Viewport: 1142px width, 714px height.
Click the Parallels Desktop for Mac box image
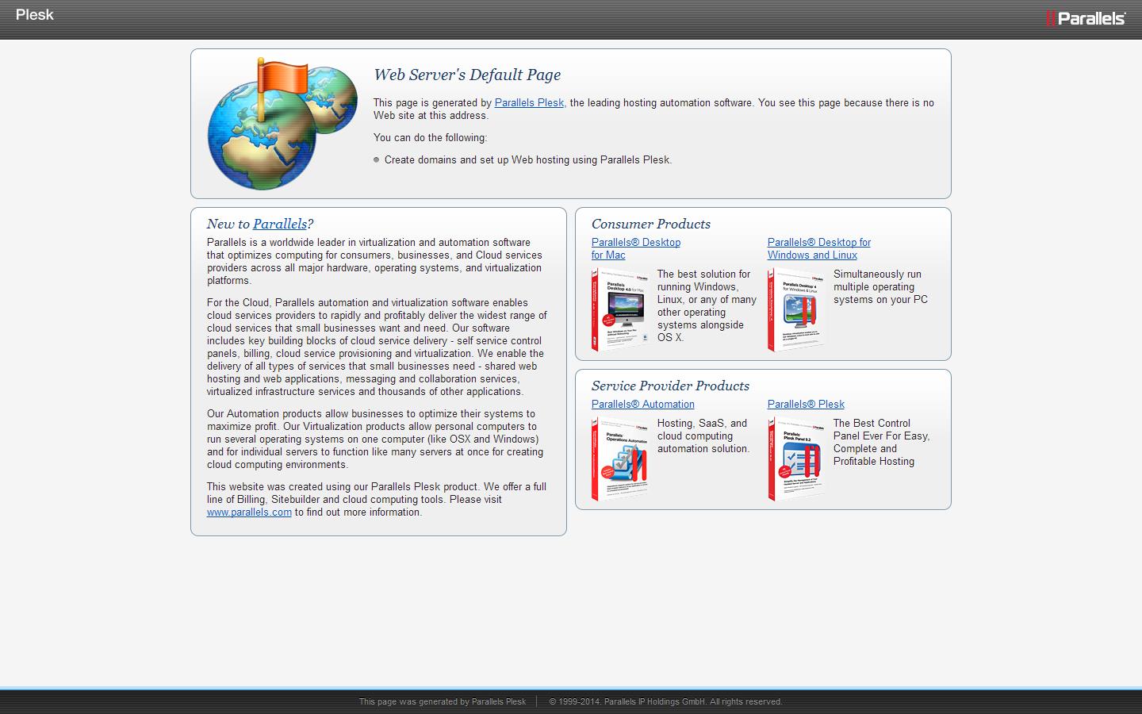(620, 309)
